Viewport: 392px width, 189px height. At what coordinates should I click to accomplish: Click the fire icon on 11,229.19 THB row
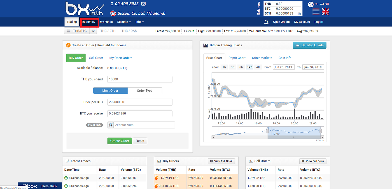click(x=156, y=178)
